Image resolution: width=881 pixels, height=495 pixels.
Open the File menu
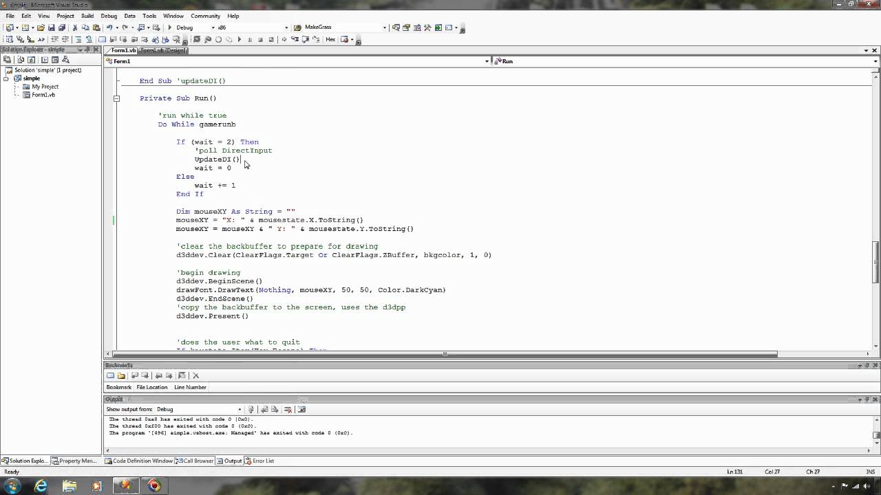(10, 16)
